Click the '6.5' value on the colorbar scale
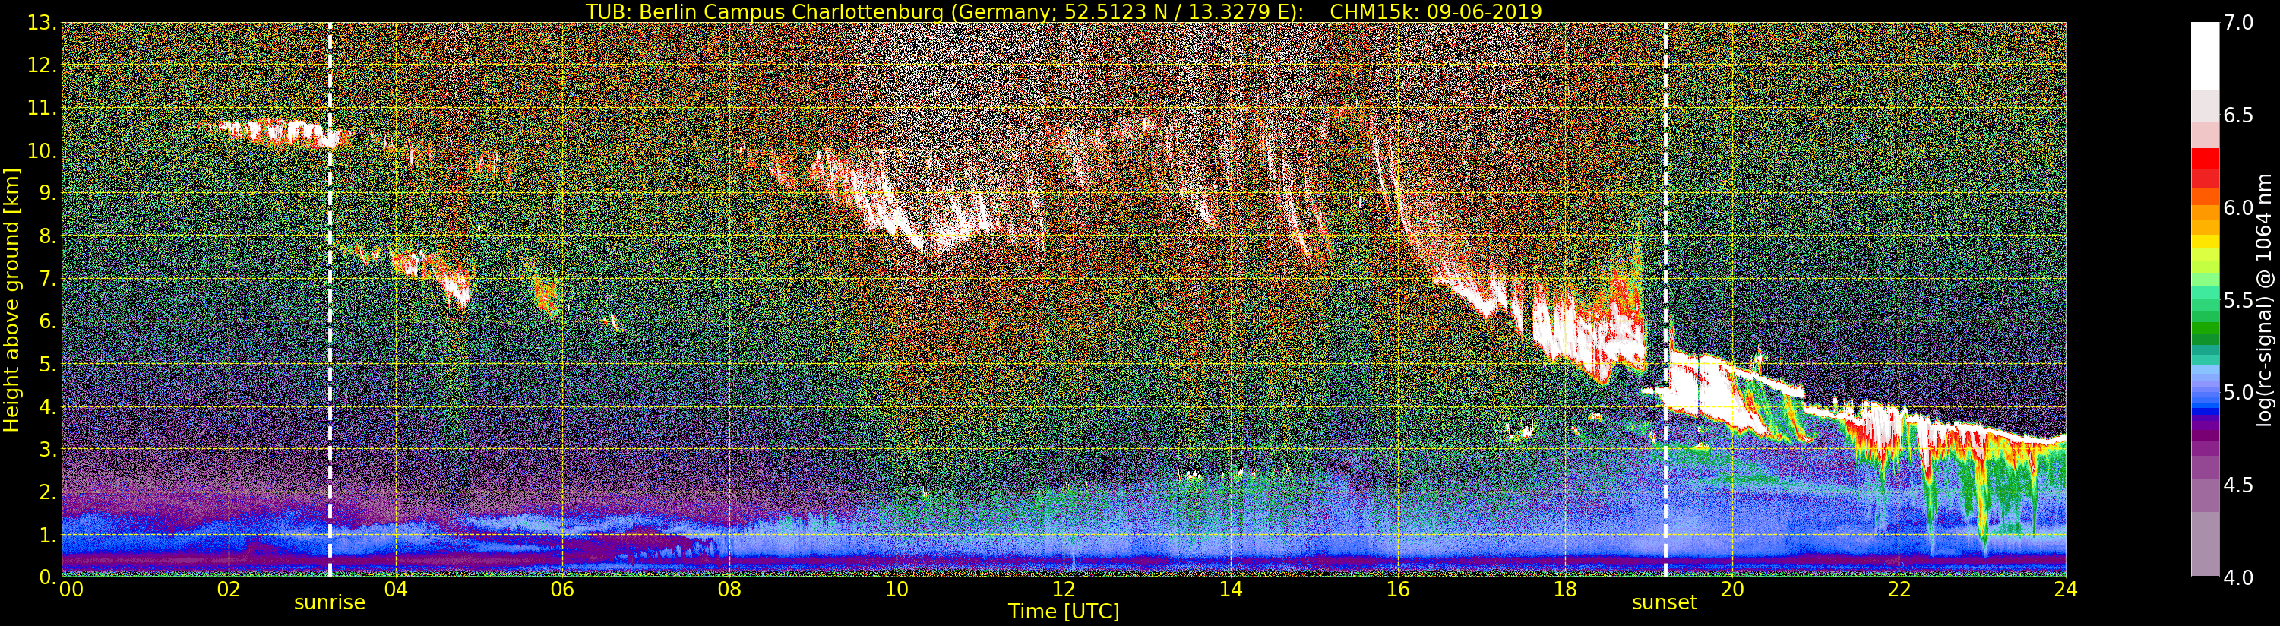Screen dimensions: 2280x626 click(2239, 115)
